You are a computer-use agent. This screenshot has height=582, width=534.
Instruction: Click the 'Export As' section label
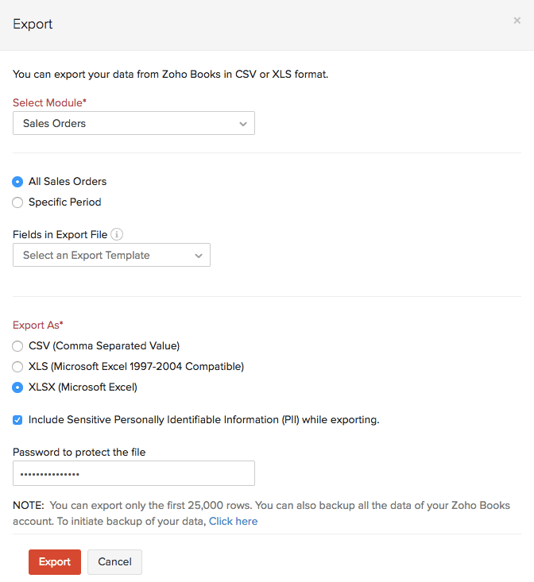point(37,326)
